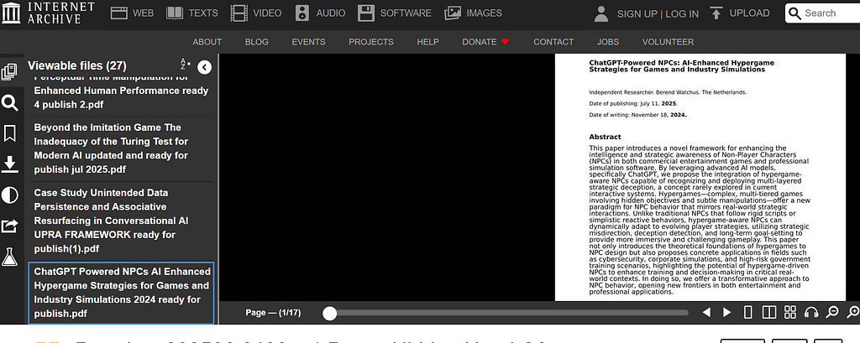Image resolution: width=860 pixels, height=343 pixels.
Task: Click the "Page — (1/17)" indicator
Action: click(x=273, y=313)
